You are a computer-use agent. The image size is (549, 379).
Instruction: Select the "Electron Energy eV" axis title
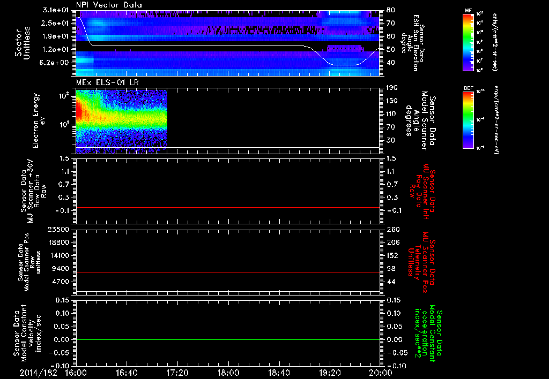tap(39, 120)
